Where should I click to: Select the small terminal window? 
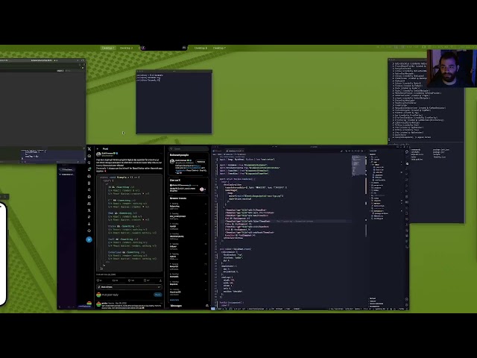174,102
